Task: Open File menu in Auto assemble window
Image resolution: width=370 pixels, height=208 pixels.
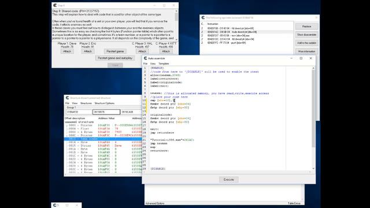Action: [x=145, y=64]
